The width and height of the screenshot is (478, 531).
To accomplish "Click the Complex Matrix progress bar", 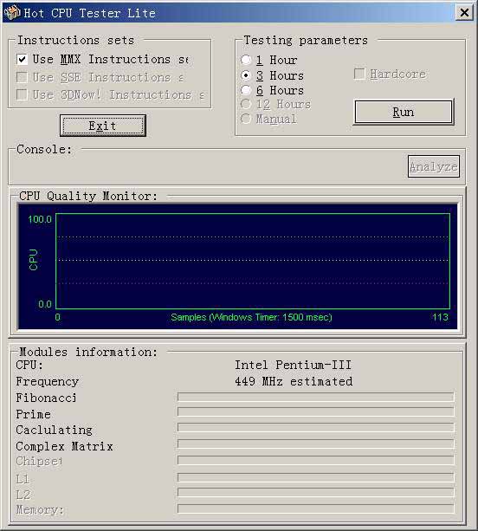I will coord(315,444).
